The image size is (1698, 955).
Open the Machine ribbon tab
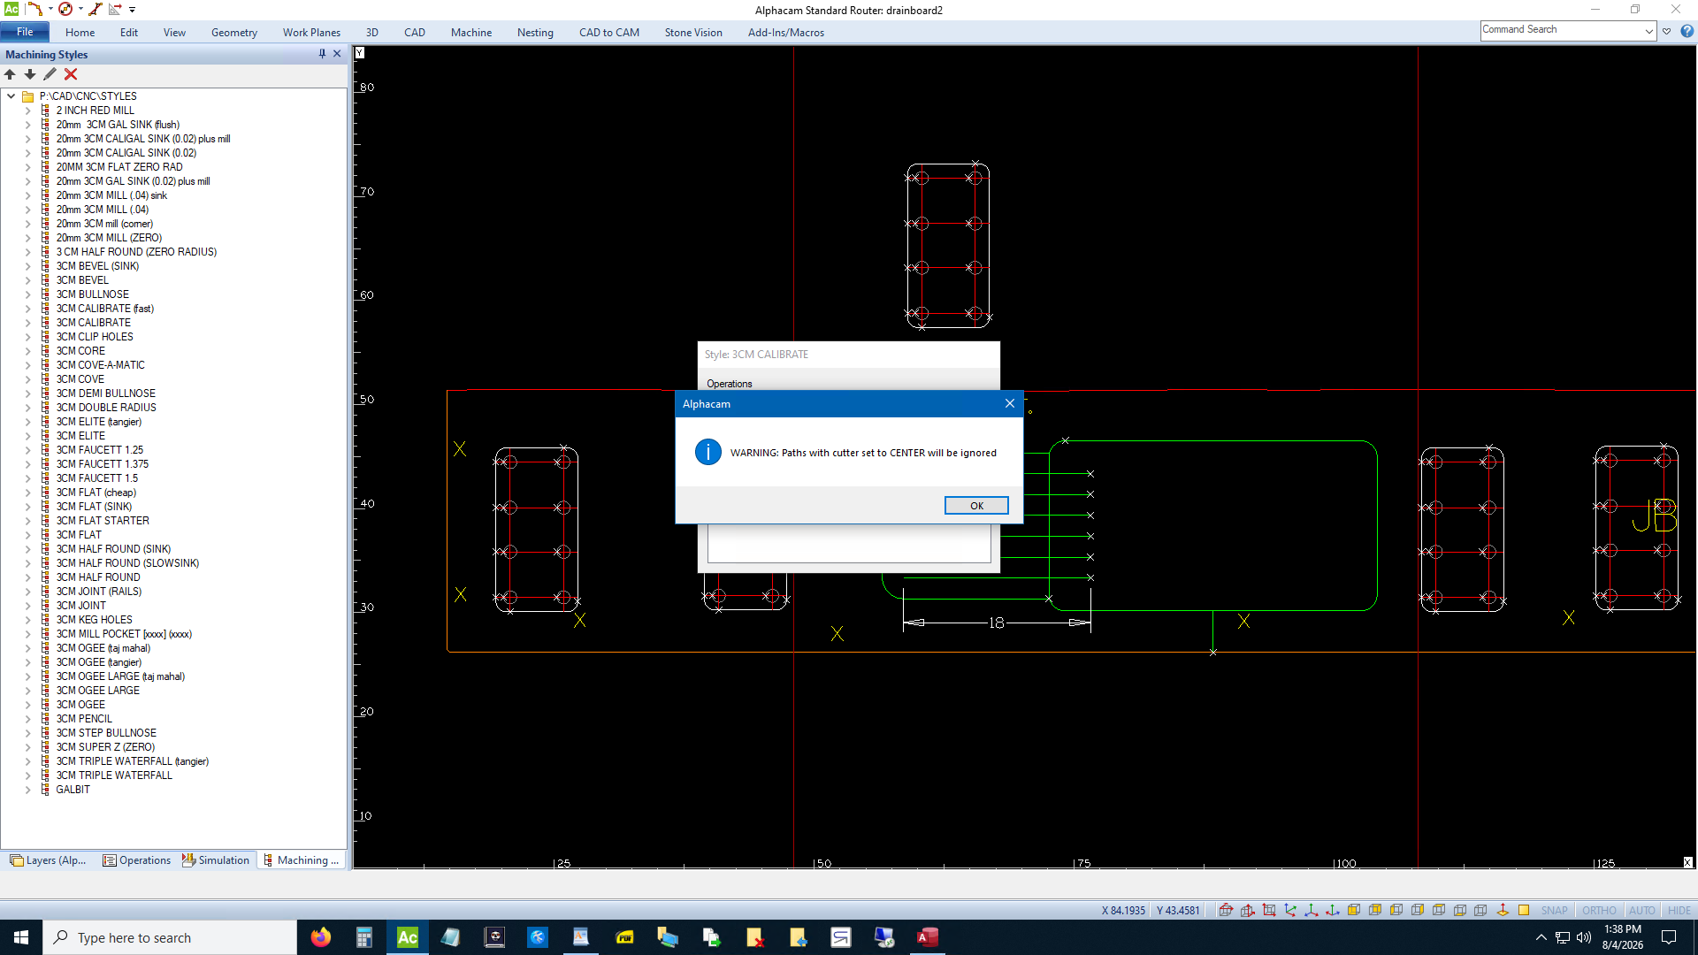(x=471, y=33)
